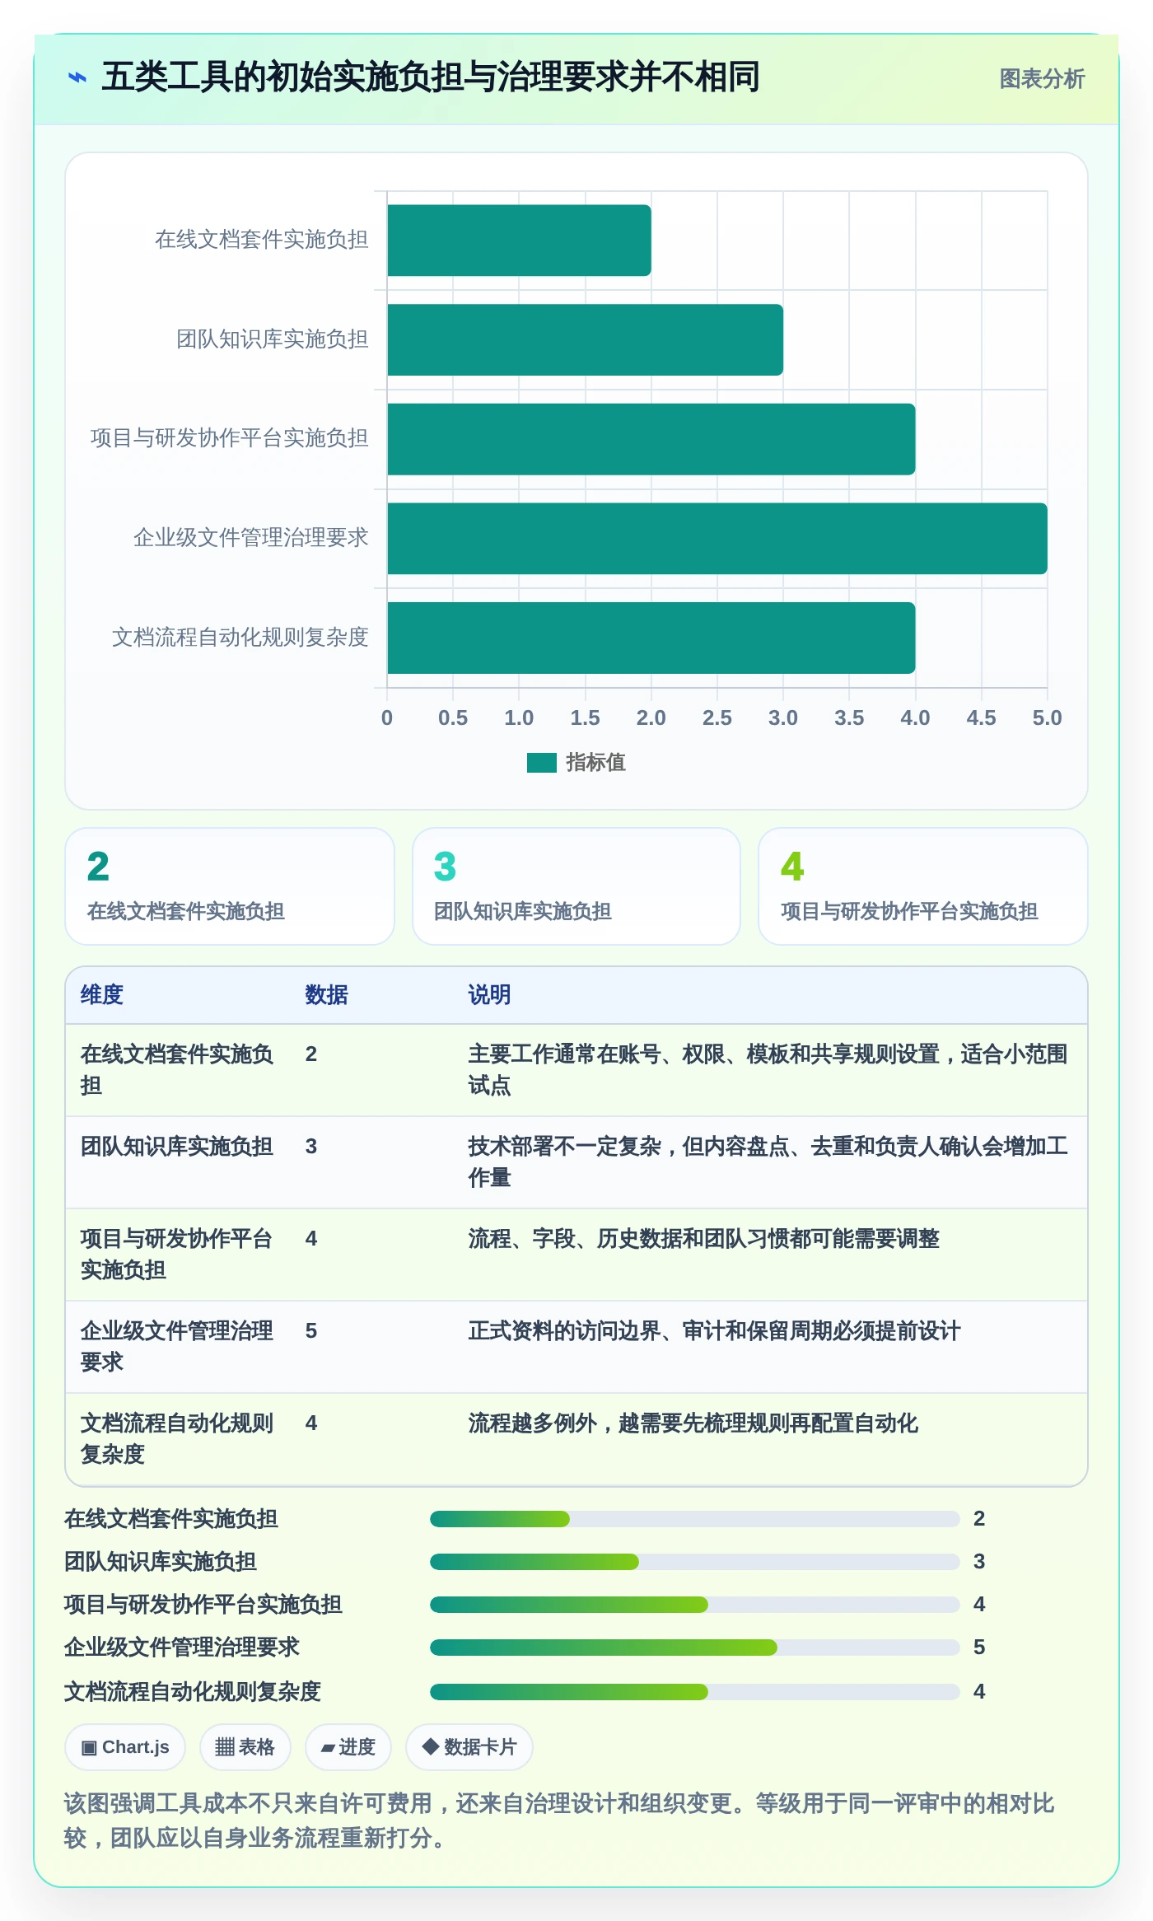The width and height of the screenshot is (1153, 1921).
Task: Click the Chart.js tag icon
Action: [x=89, y=1748]
